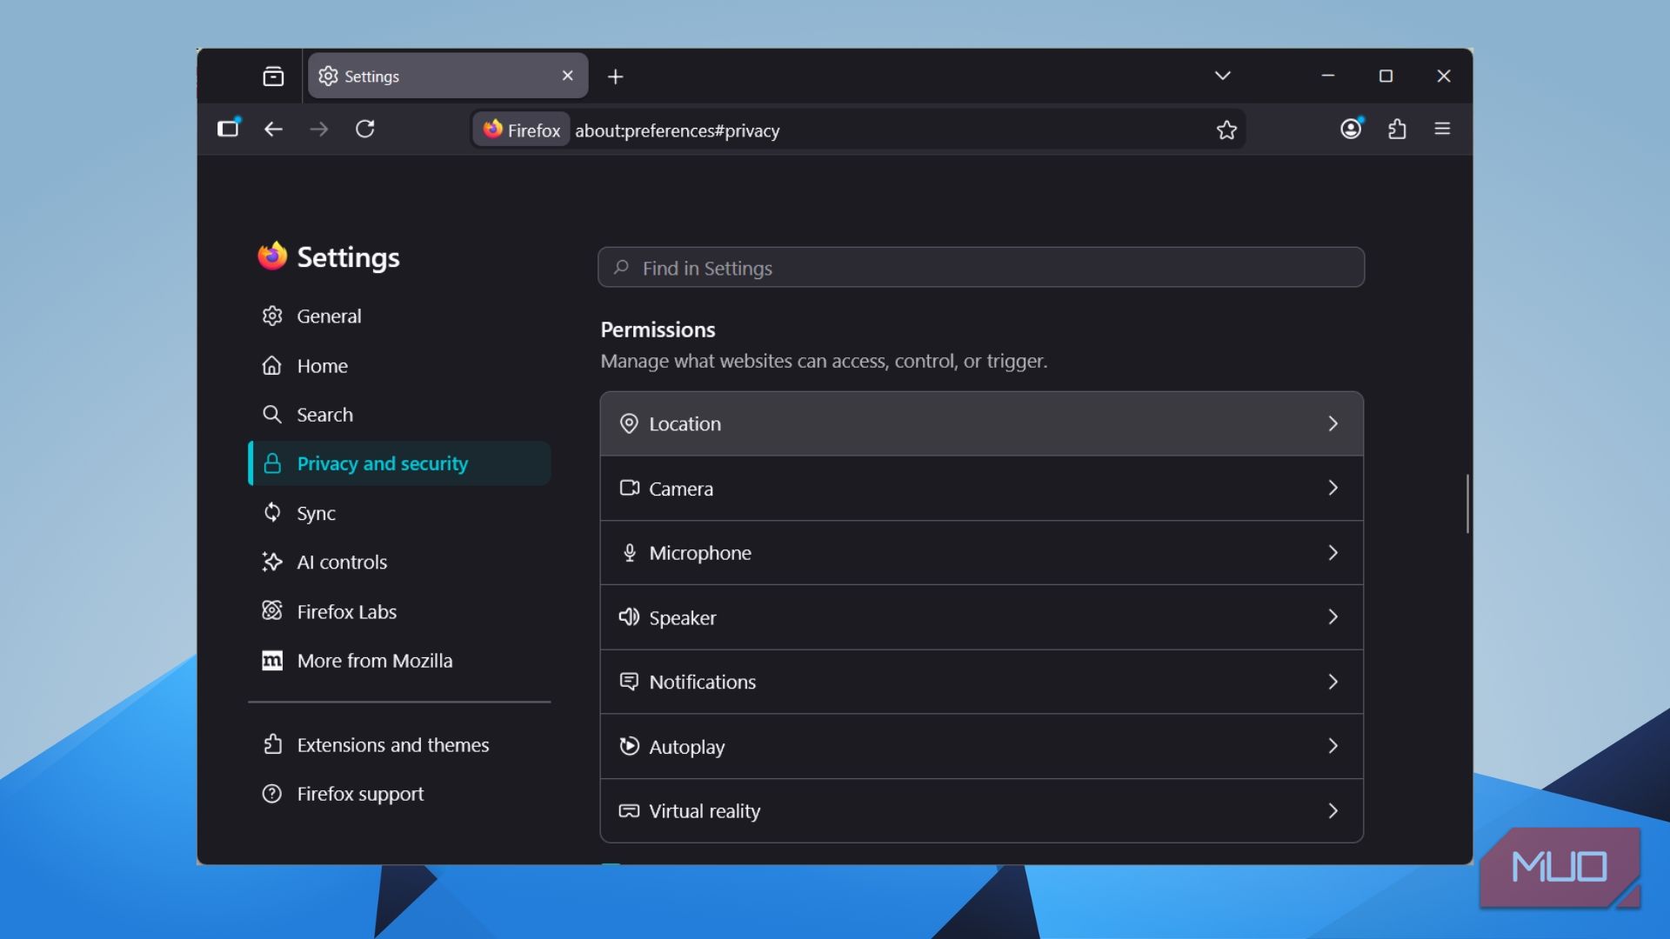
Task: Expand Microphone using its chevron arrow
Action: pos(1333,552)
